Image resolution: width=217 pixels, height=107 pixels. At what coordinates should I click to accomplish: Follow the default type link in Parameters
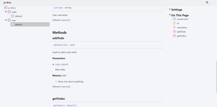[65, 64]
